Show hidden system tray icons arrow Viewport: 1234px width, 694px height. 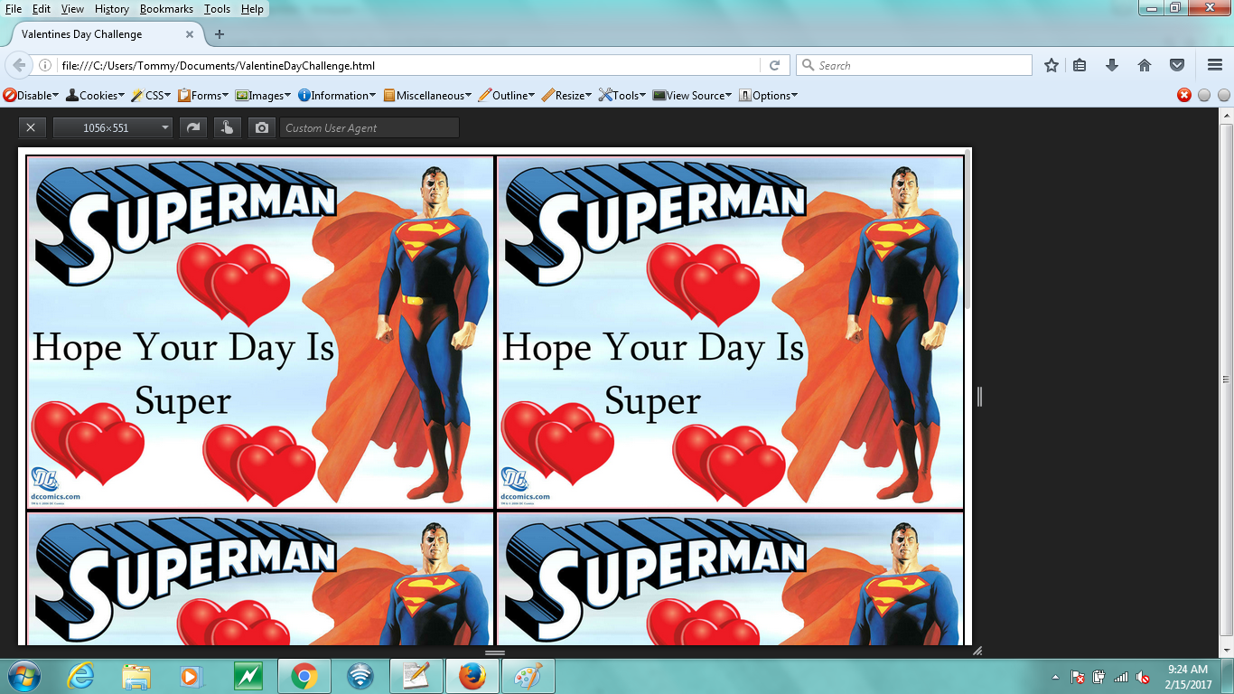tap(1056, 677)
